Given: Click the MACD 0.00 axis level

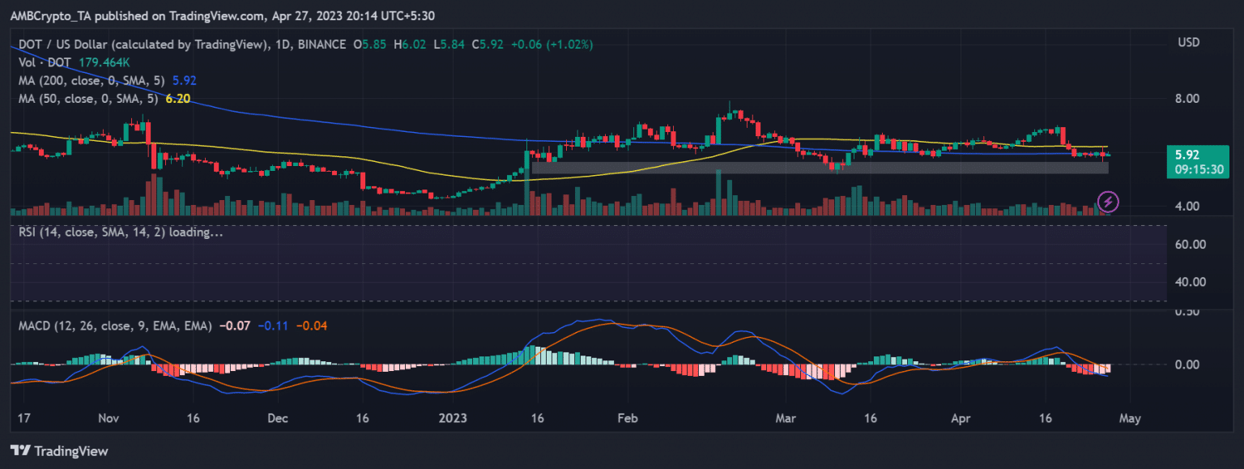Looking at the screenshot, I should [1186, 365].
